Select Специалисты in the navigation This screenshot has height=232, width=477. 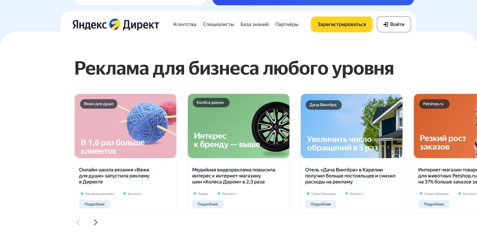click(x=218, y=24)
